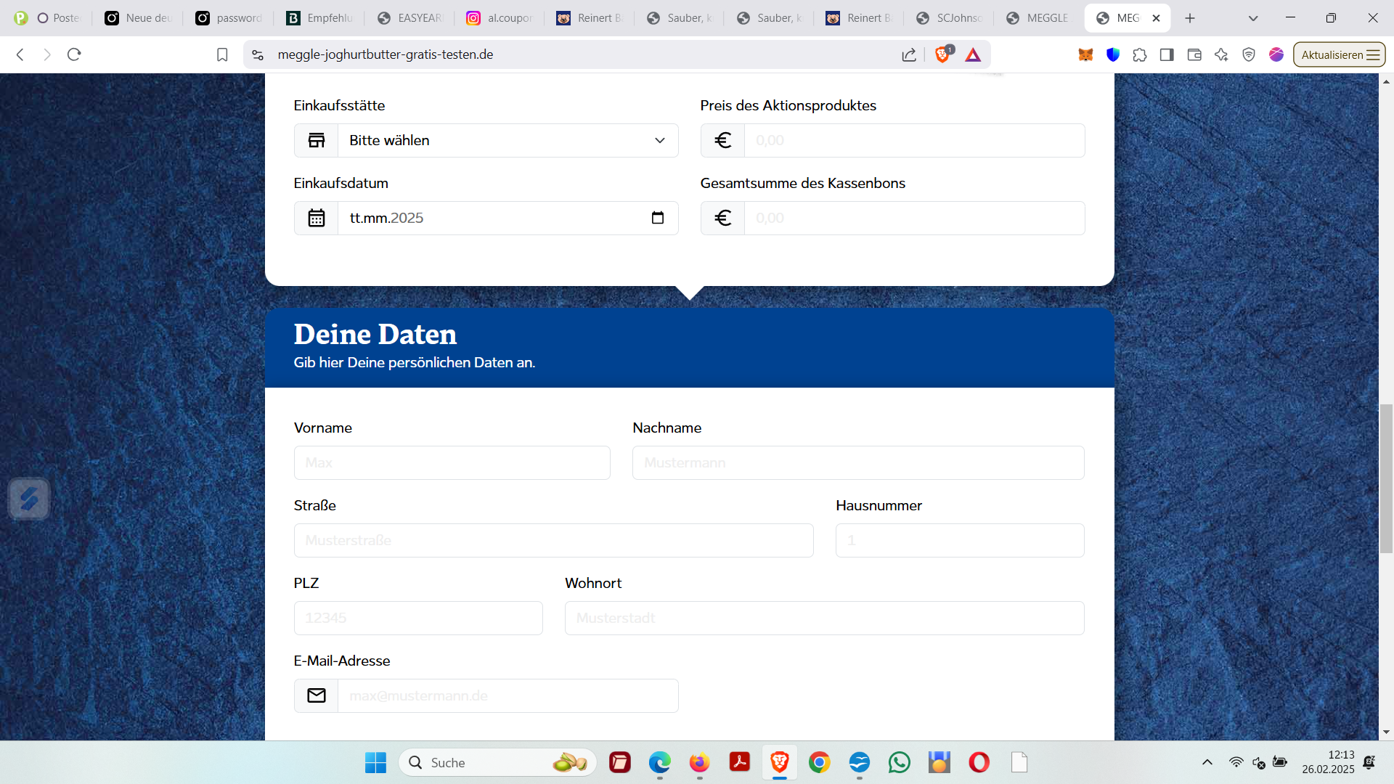This screenshot has height=784, width=1394.
Task: Go back with browser back arrow
Action: coord(20,54)
